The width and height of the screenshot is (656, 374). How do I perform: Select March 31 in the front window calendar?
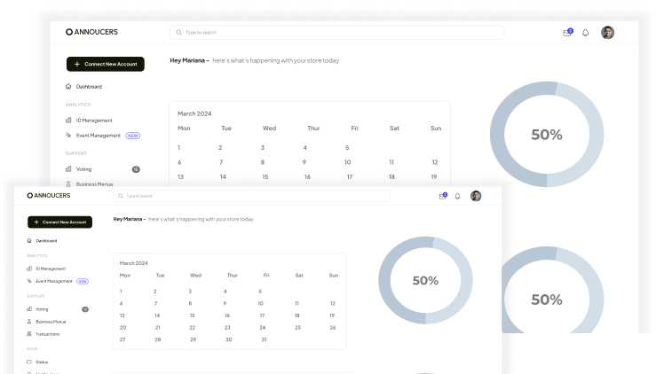coord(263,339)
